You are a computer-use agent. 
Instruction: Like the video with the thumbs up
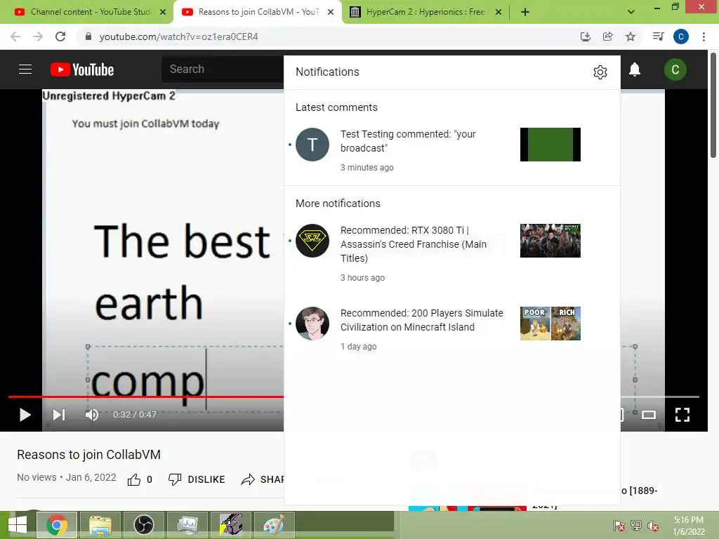click(x=134, y=479)
